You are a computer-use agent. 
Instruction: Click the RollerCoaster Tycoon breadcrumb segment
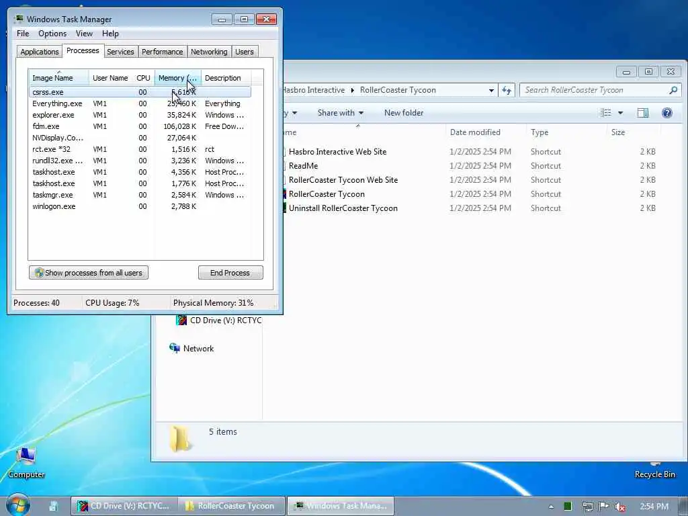coord(398,90)
